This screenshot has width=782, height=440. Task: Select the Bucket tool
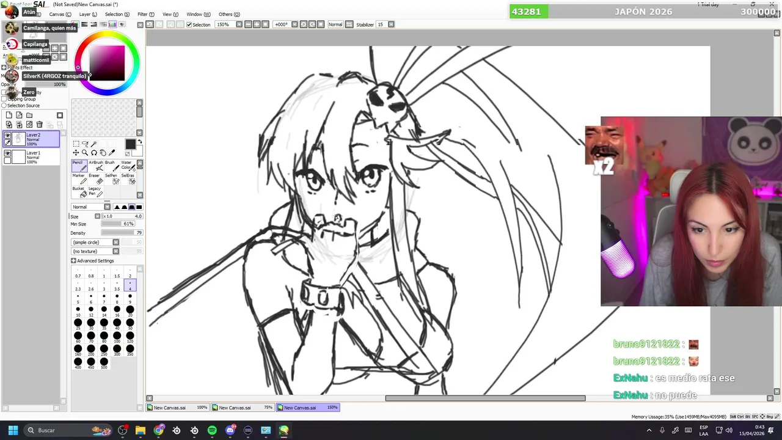pyautogui.click(x=79, y=192)
